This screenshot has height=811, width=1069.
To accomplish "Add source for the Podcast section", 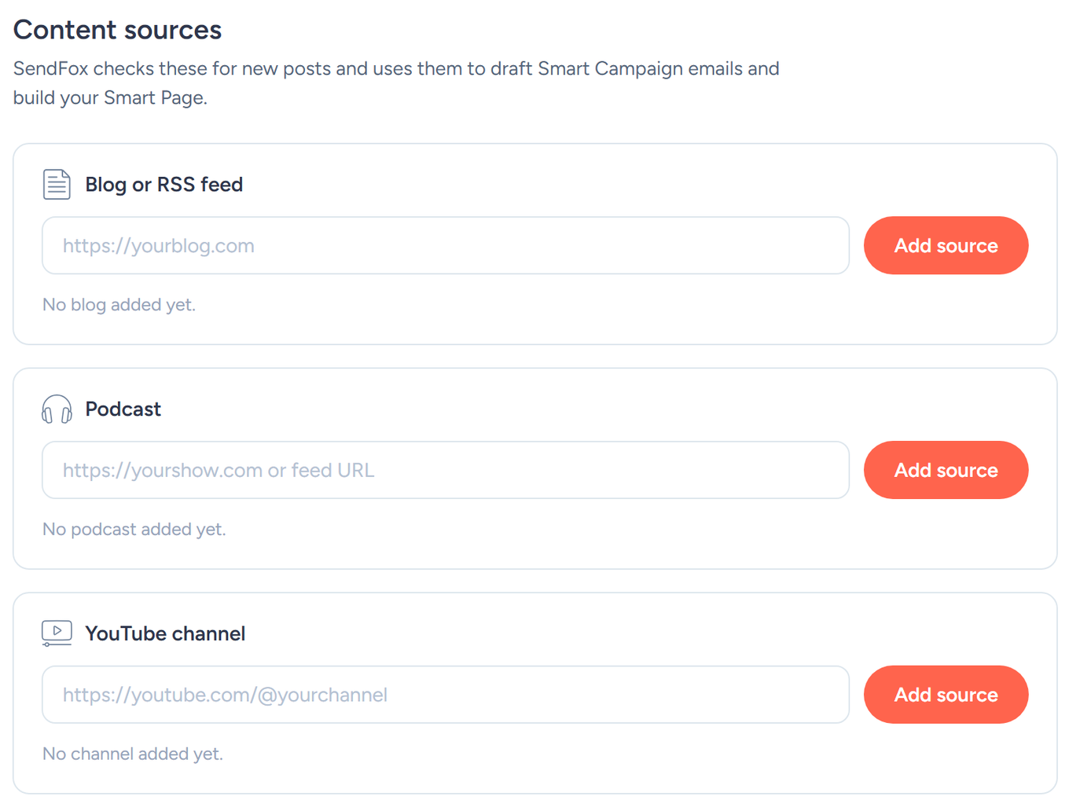I will click(x=946, y=470).
